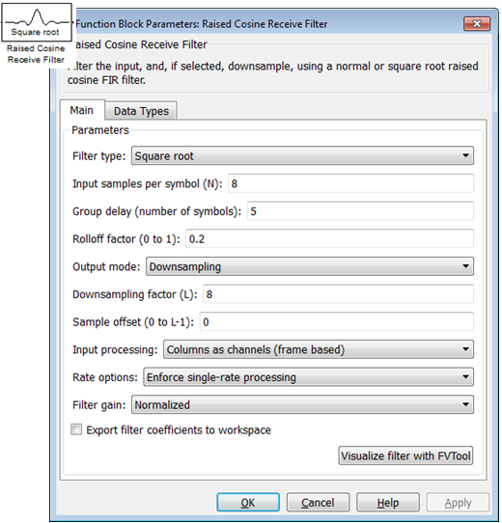Click the Group delay input field
The width and height of the screenshot is (502, 523).
pos(360,211)
